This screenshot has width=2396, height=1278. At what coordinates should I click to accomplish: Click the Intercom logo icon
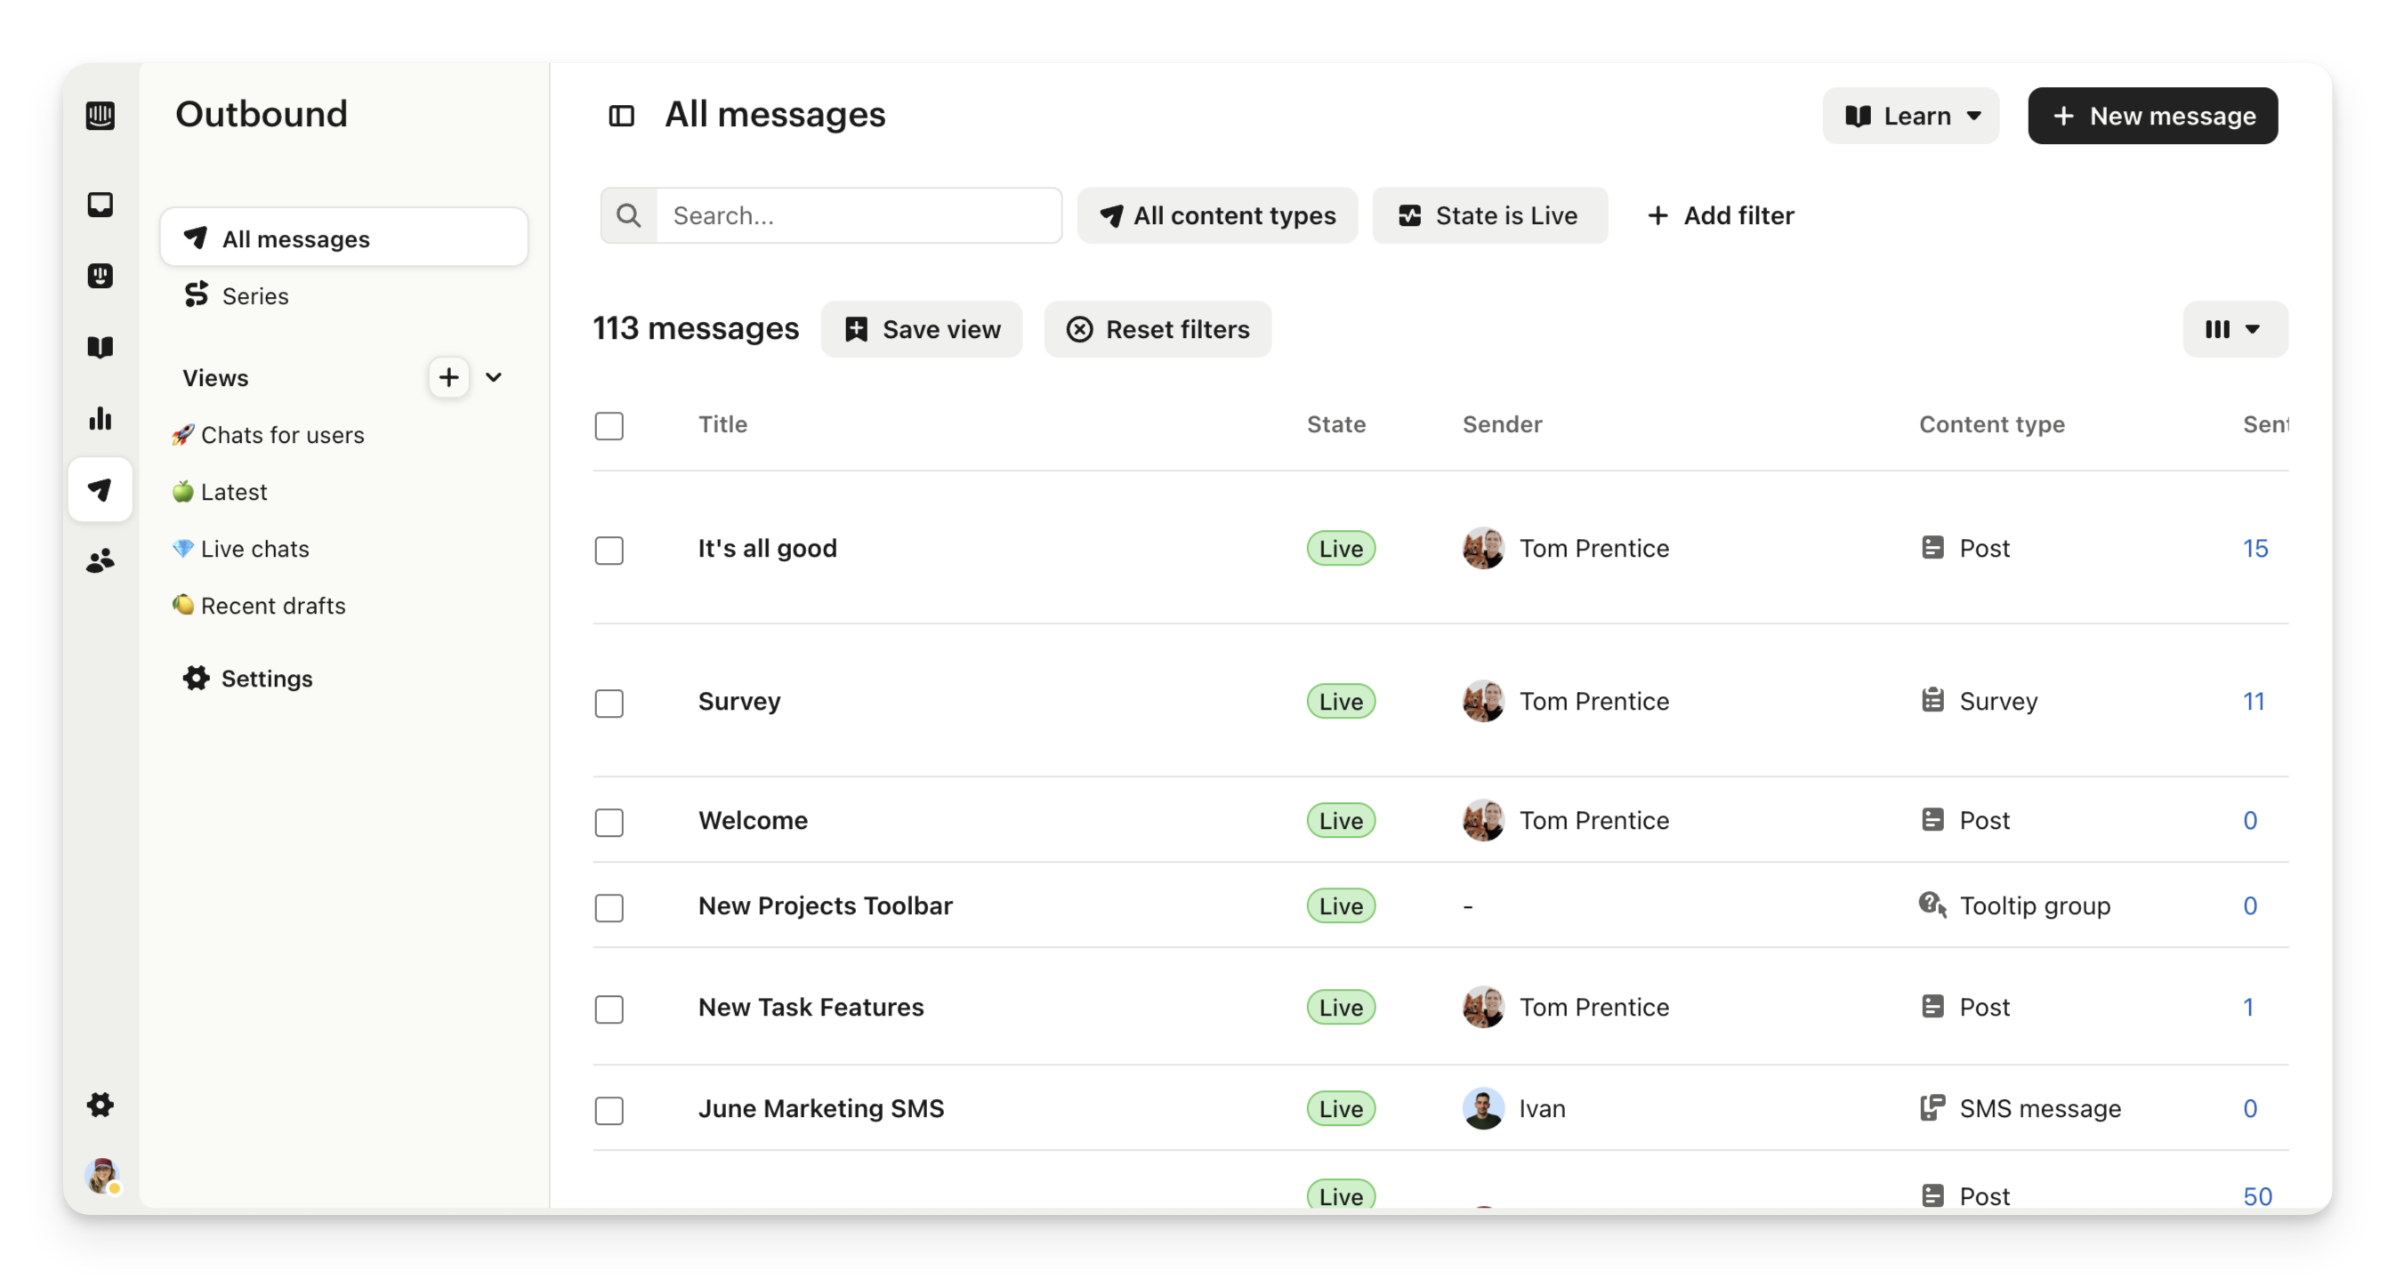tap(101, 116)
